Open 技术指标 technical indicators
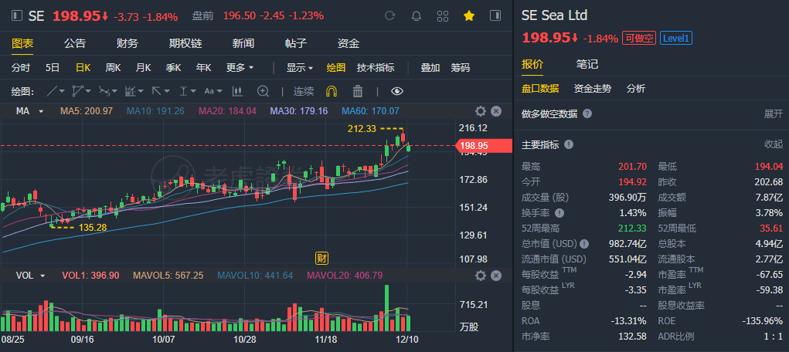This screenshot has height=352, width=789. tap(376, 67)
